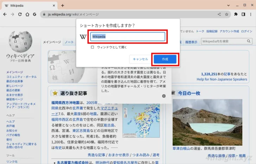
Task: Open 最近の出来事 sidebar link
Action: [14, 81]
